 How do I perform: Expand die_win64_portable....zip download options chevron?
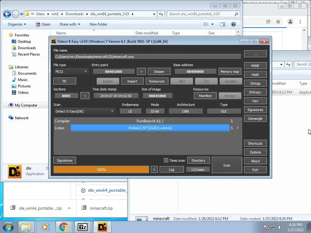[69, 208]
